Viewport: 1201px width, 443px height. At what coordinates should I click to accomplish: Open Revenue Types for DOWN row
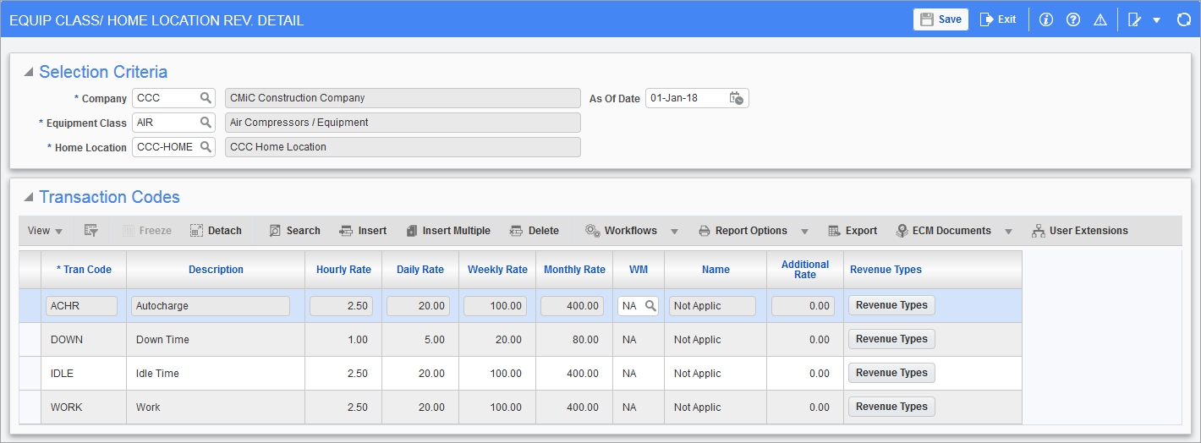pyautogui.click(x=891, y=339)
